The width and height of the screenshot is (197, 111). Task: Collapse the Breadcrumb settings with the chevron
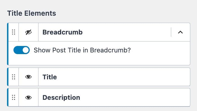point(180,32)
